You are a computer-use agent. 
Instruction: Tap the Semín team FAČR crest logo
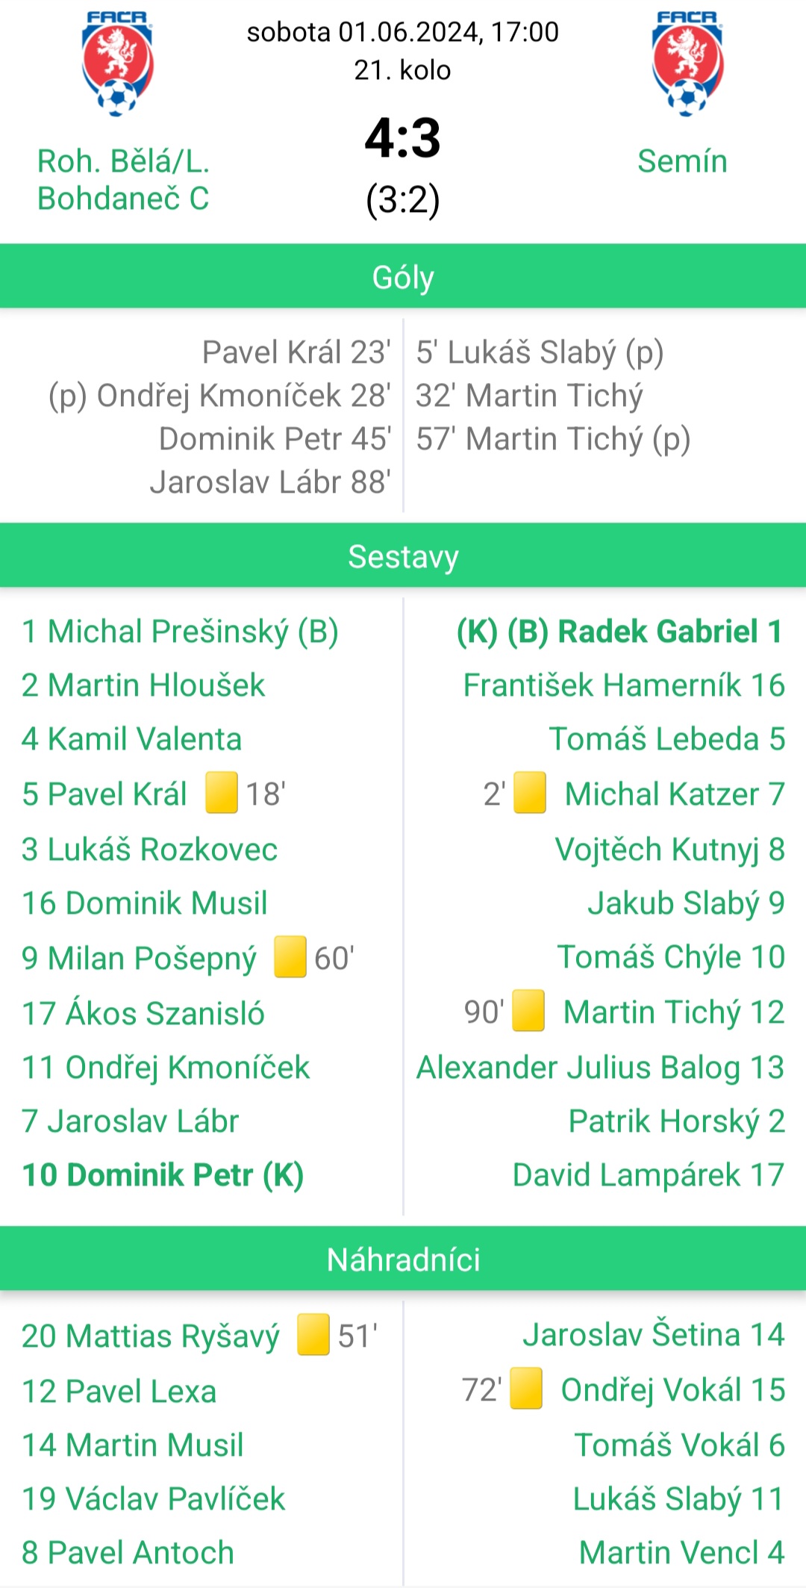pos(687,63)
